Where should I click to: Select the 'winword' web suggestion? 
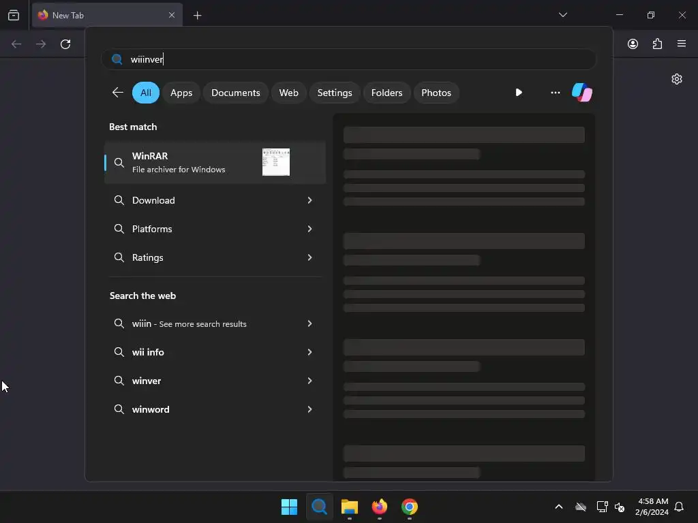tap(215, 409)
